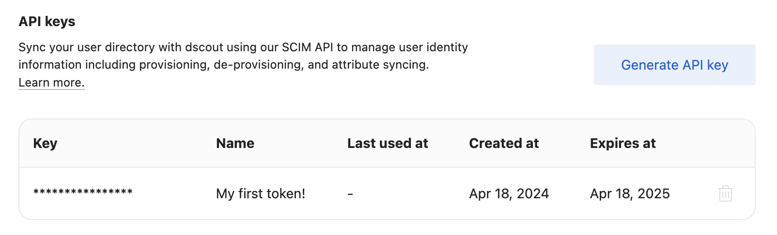Click the word de-provisioning in the description
Image resolution: width=777 pixels, height=235 pixels.
click(x=259, y=65)
